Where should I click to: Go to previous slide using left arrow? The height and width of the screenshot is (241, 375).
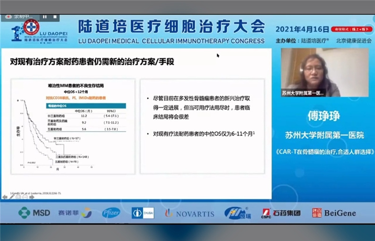point(5,197)
